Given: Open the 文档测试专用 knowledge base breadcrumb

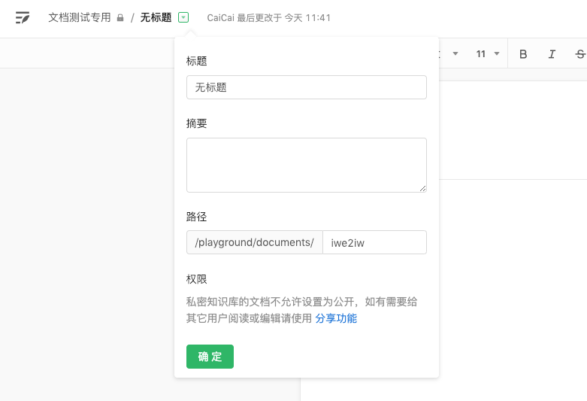Looking at the screenshot, I should (80, 17).
